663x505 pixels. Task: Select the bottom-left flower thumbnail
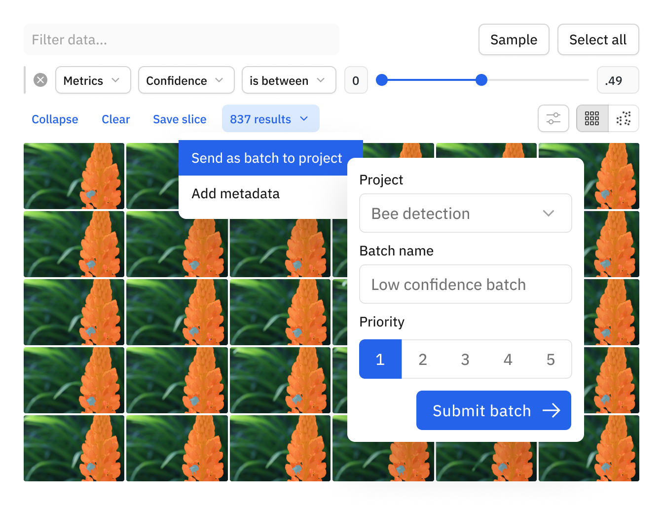click(x=74, y=448)
